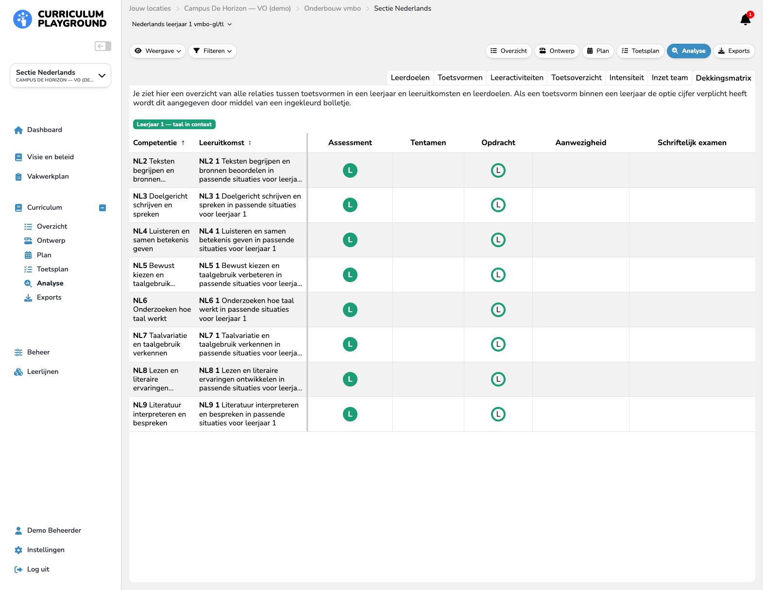Open the Weergave view dropdown
This screenshot has width=763, height=590.
tap(158, 51)
